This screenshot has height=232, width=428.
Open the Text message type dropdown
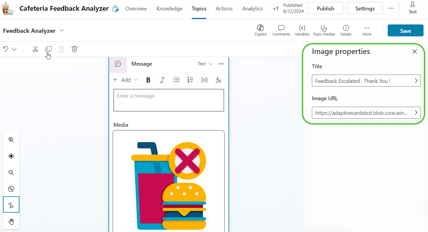click(205, 64)
